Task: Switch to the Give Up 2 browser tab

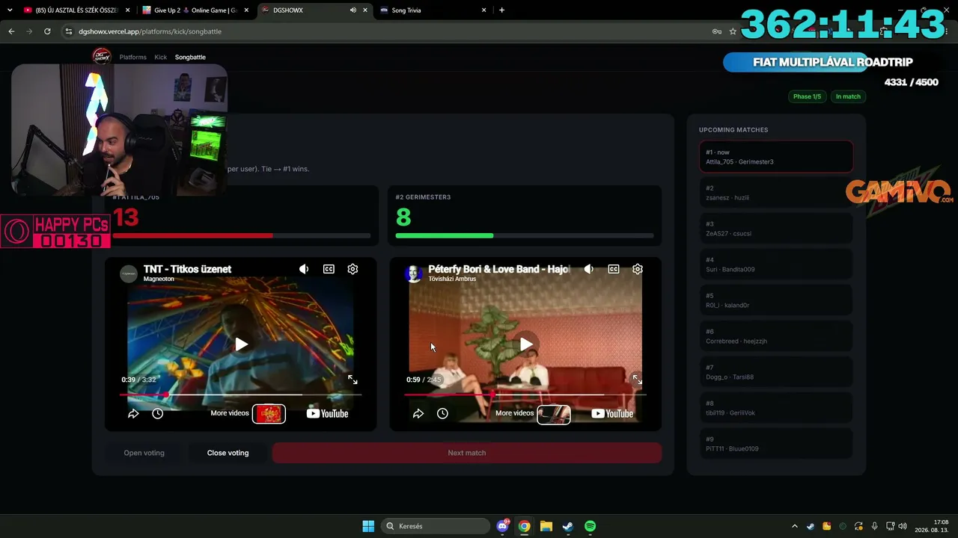Action: (195, 10)
